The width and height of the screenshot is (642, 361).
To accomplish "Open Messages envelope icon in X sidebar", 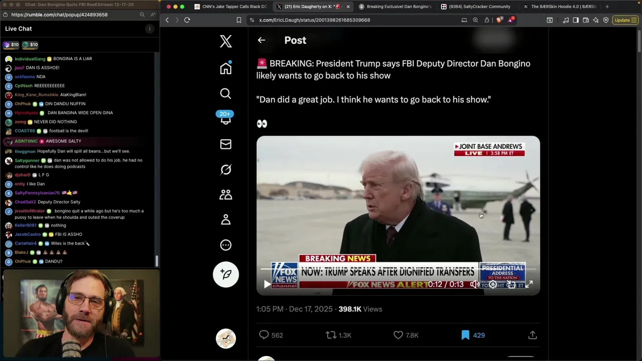I will coord(226,144).
